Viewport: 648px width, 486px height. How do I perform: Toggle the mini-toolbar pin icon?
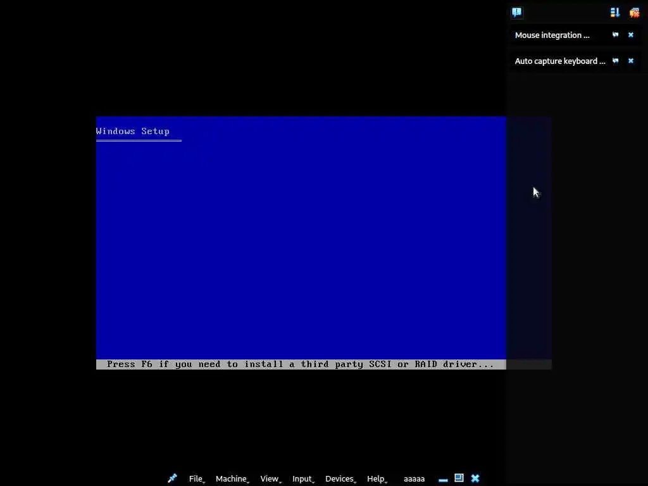(x=172, y=478)
